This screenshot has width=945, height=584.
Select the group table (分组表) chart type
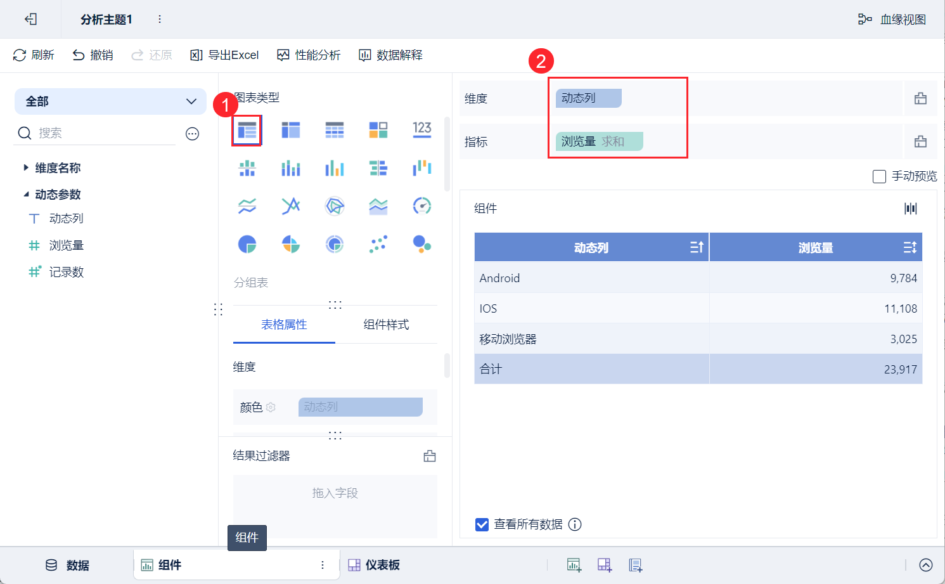point(247,130)
